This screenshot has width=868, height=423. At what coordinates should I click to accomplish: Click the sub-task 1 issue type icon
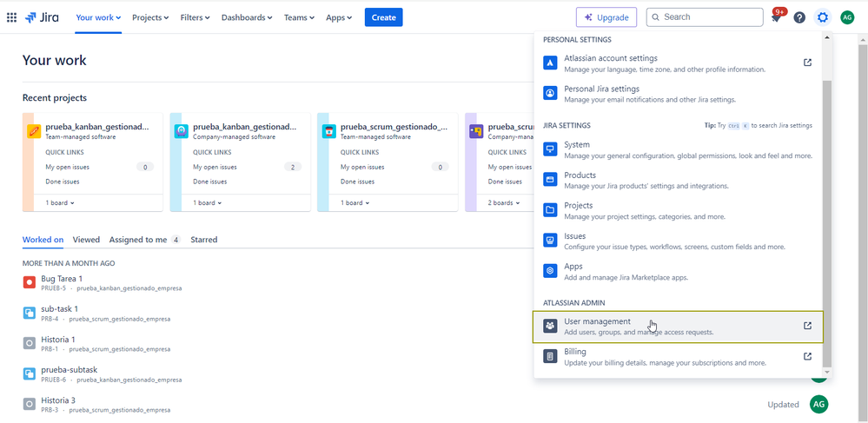[30, 313]
